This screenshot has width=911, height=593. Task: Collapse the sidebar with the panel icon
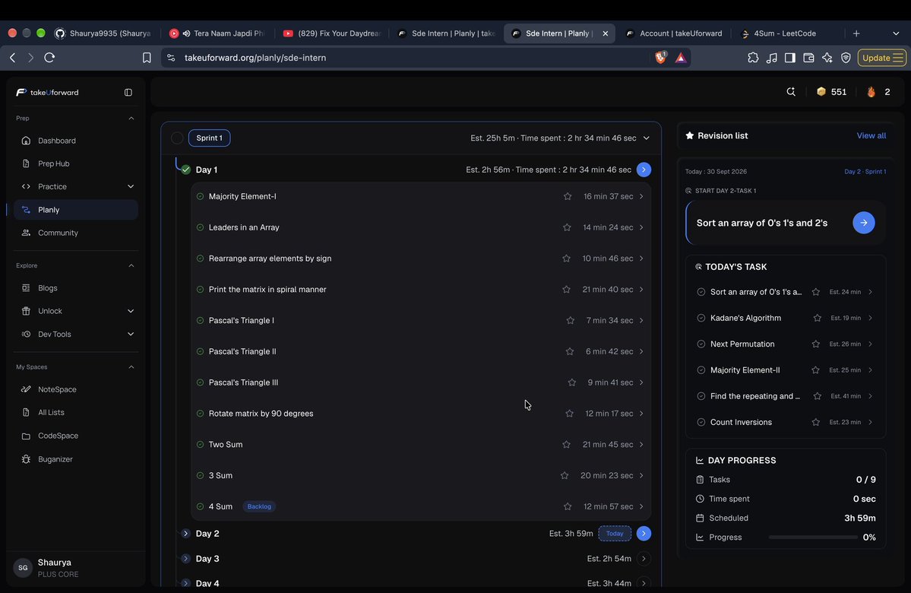tap(128, 93)
